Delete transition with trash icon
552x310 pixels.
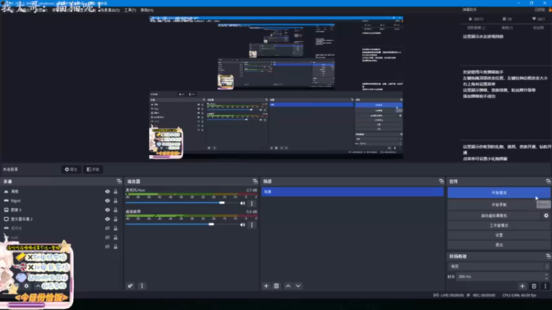pos(534,286)
